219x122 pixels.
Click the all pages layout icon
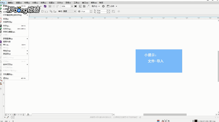(x=51, y=11)
